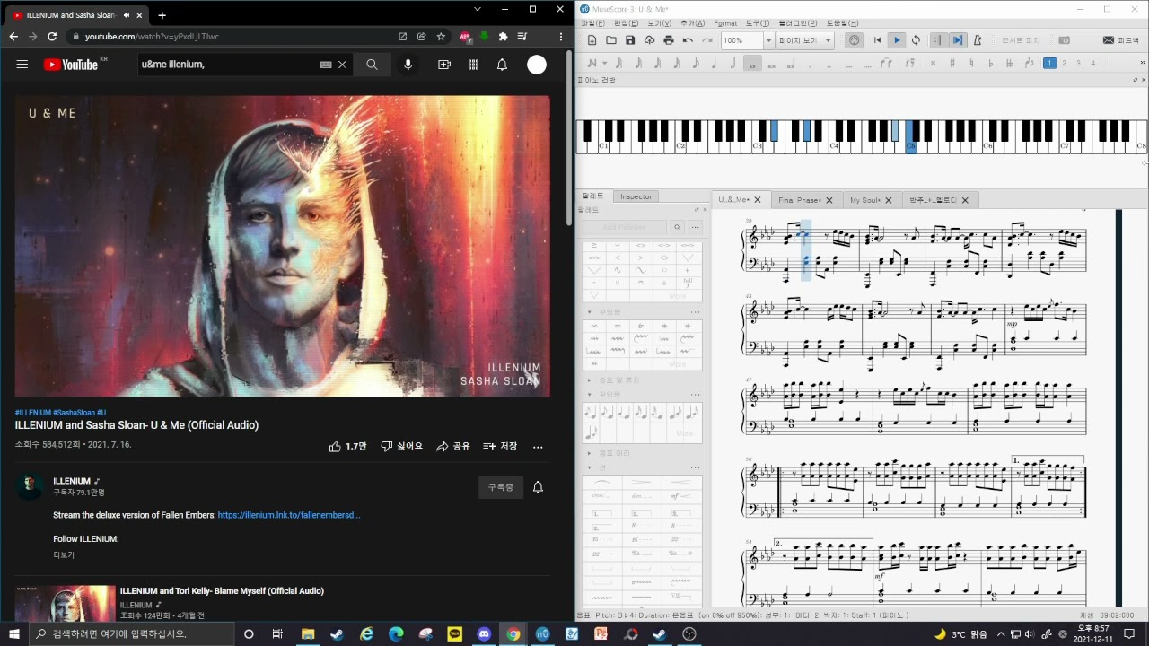Expand the 쉼표 및 휴지 palette
The height and width of the screenshot is (646, 1149).
[589, 380]
